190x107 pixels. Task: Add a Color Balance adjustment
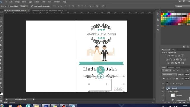point(170,59)
